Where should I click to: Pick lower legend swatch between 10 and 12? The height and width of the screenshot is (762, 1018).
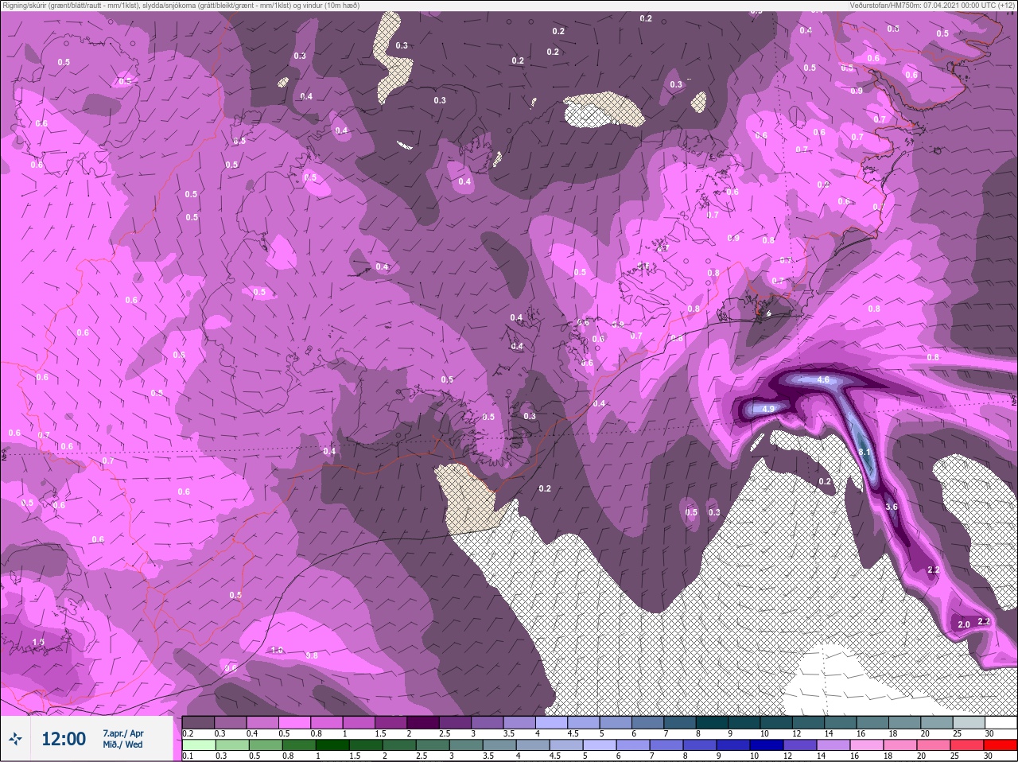pos(767,745)
